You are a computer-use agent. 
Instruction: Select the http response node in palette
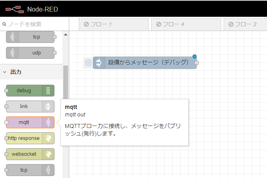30,138
